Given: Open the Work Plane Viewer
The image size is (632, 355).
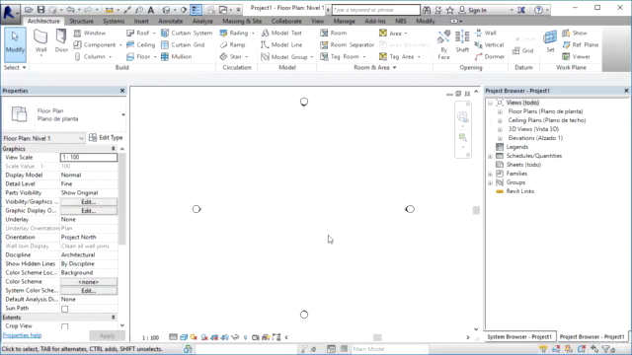Looking at the screenshot, I should 576,57.
